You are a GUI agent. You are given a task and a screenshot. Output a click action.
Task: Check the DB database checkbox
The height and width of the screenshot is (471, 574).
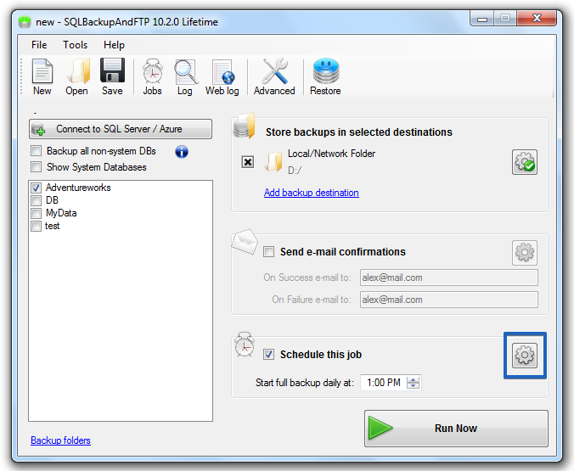pos(36,200)
